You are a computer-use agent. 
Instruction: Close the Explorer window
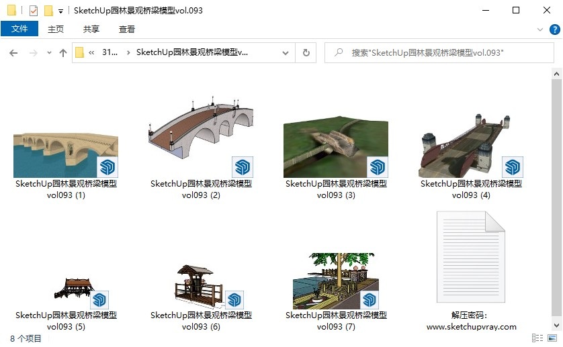click(546, 11)
